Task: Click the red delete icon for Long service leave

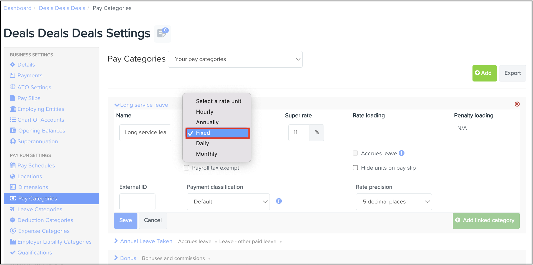Action: 517,104
